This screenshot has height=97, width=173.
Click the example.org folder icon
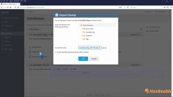tap(84, 32)
